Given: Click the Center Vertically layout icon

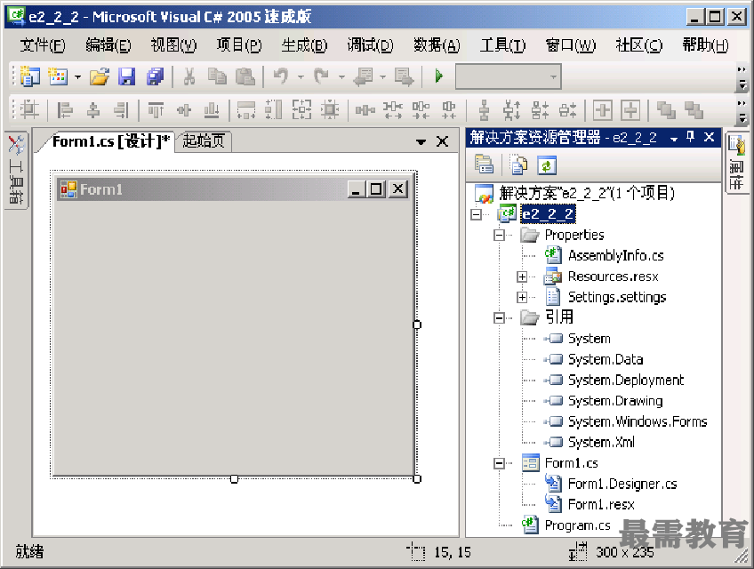Looking at the screenshot, I should (x=630, y=110).
